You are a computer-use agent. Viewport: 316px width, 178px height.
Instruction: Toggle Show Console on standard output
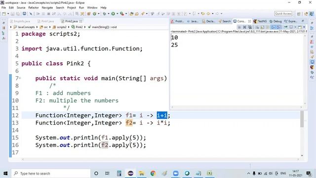[x=273, y=27]
